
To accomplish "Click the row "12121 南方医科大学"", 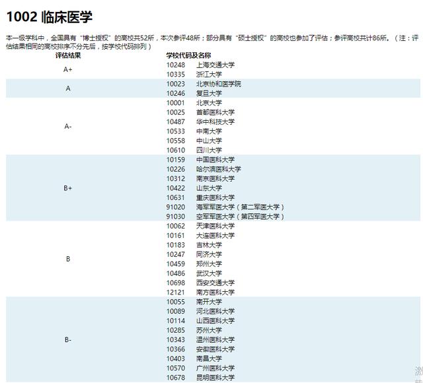I will tap(200, 292).
